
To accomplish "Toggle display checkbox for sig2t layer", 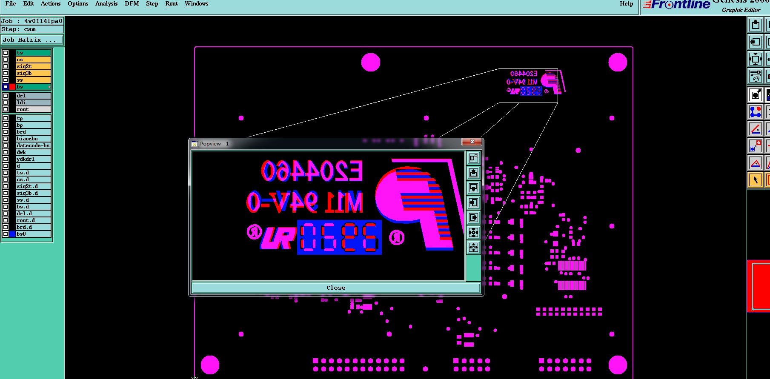I will 6,66.
